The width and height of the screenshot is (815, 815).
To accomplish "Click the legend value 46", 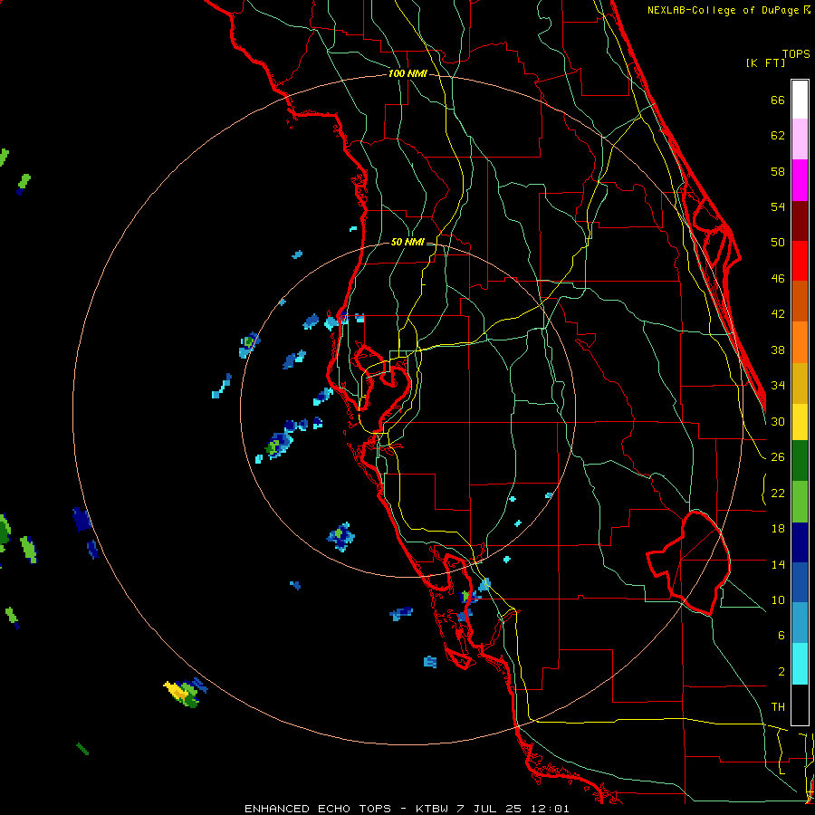I will click(x=778, y=279).
